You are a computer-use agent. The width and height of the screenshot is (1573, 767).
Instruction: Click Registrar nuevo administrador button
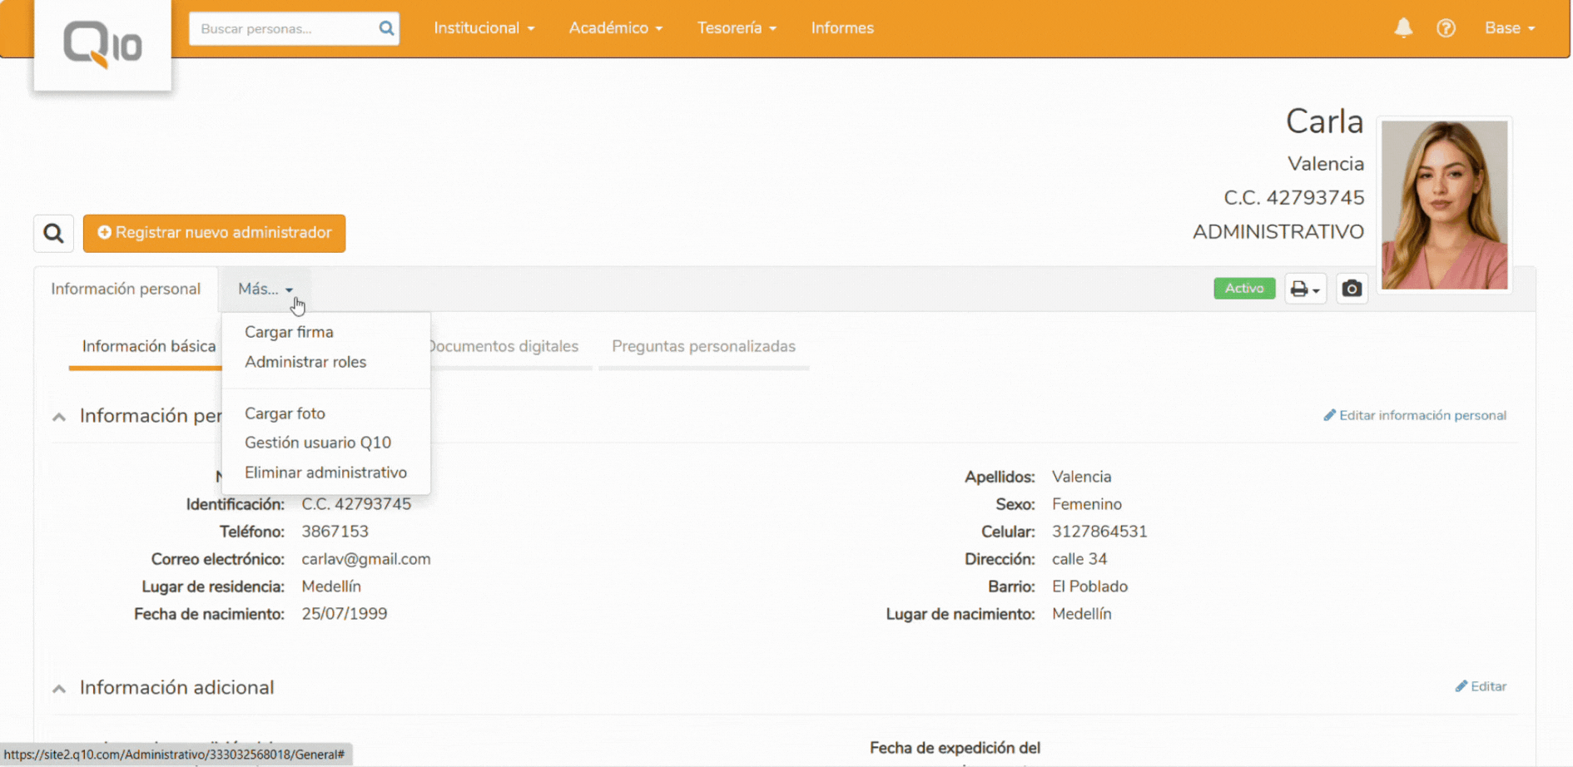pyautogui.click(x=214, y=234)
